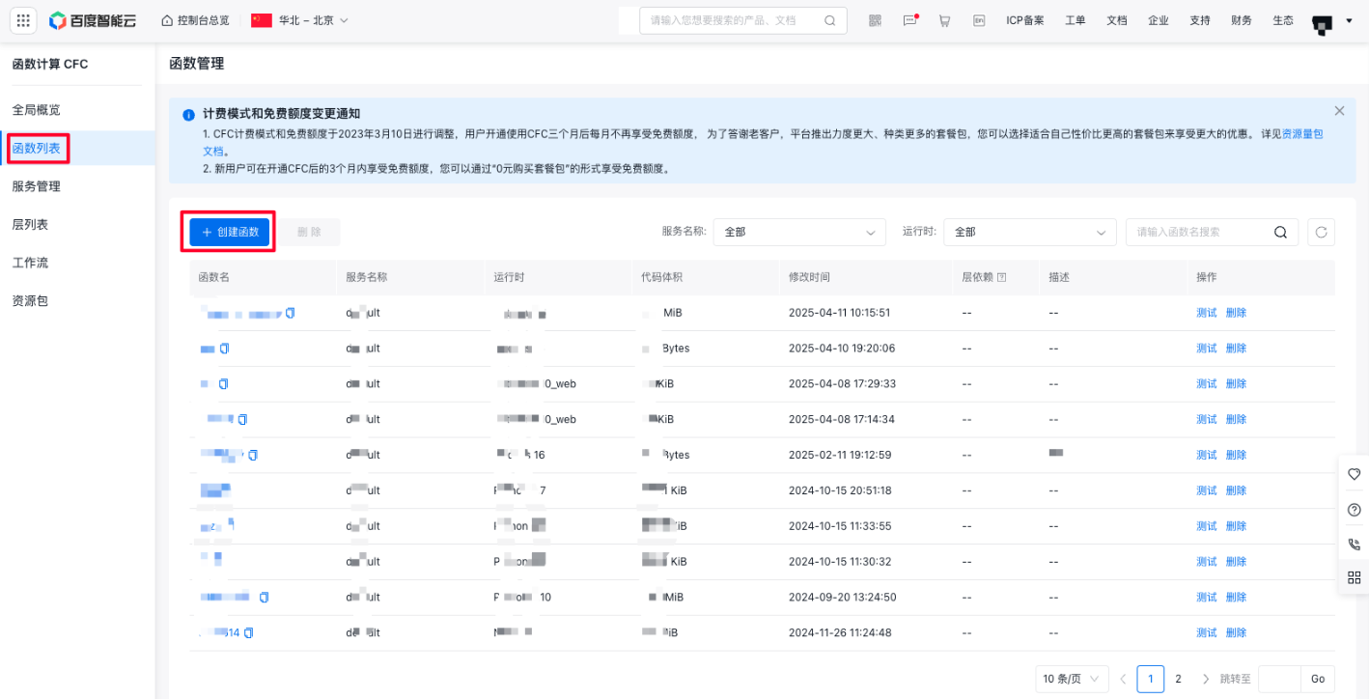Focus the 跳转至 page number field

1279,679
